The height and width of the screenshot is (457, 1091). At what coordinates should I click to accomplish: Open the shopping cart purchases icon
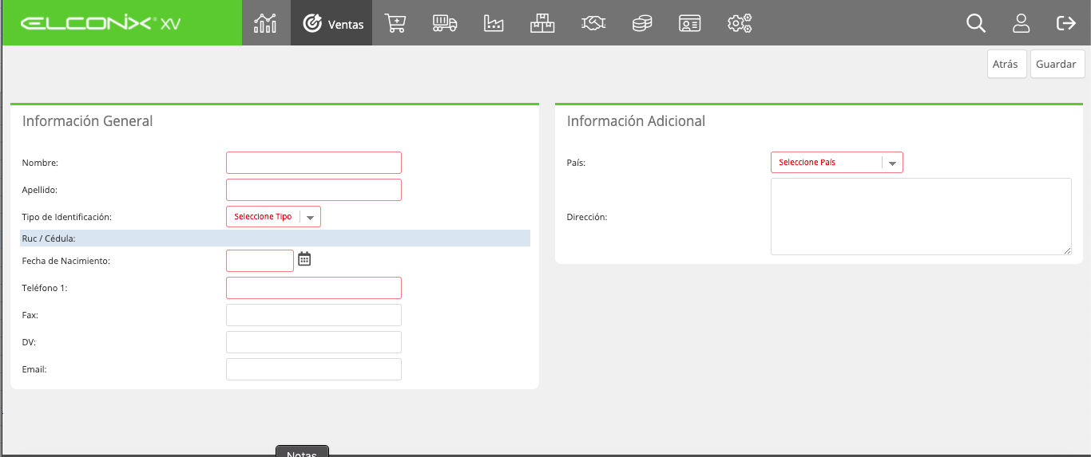(395, 23)
